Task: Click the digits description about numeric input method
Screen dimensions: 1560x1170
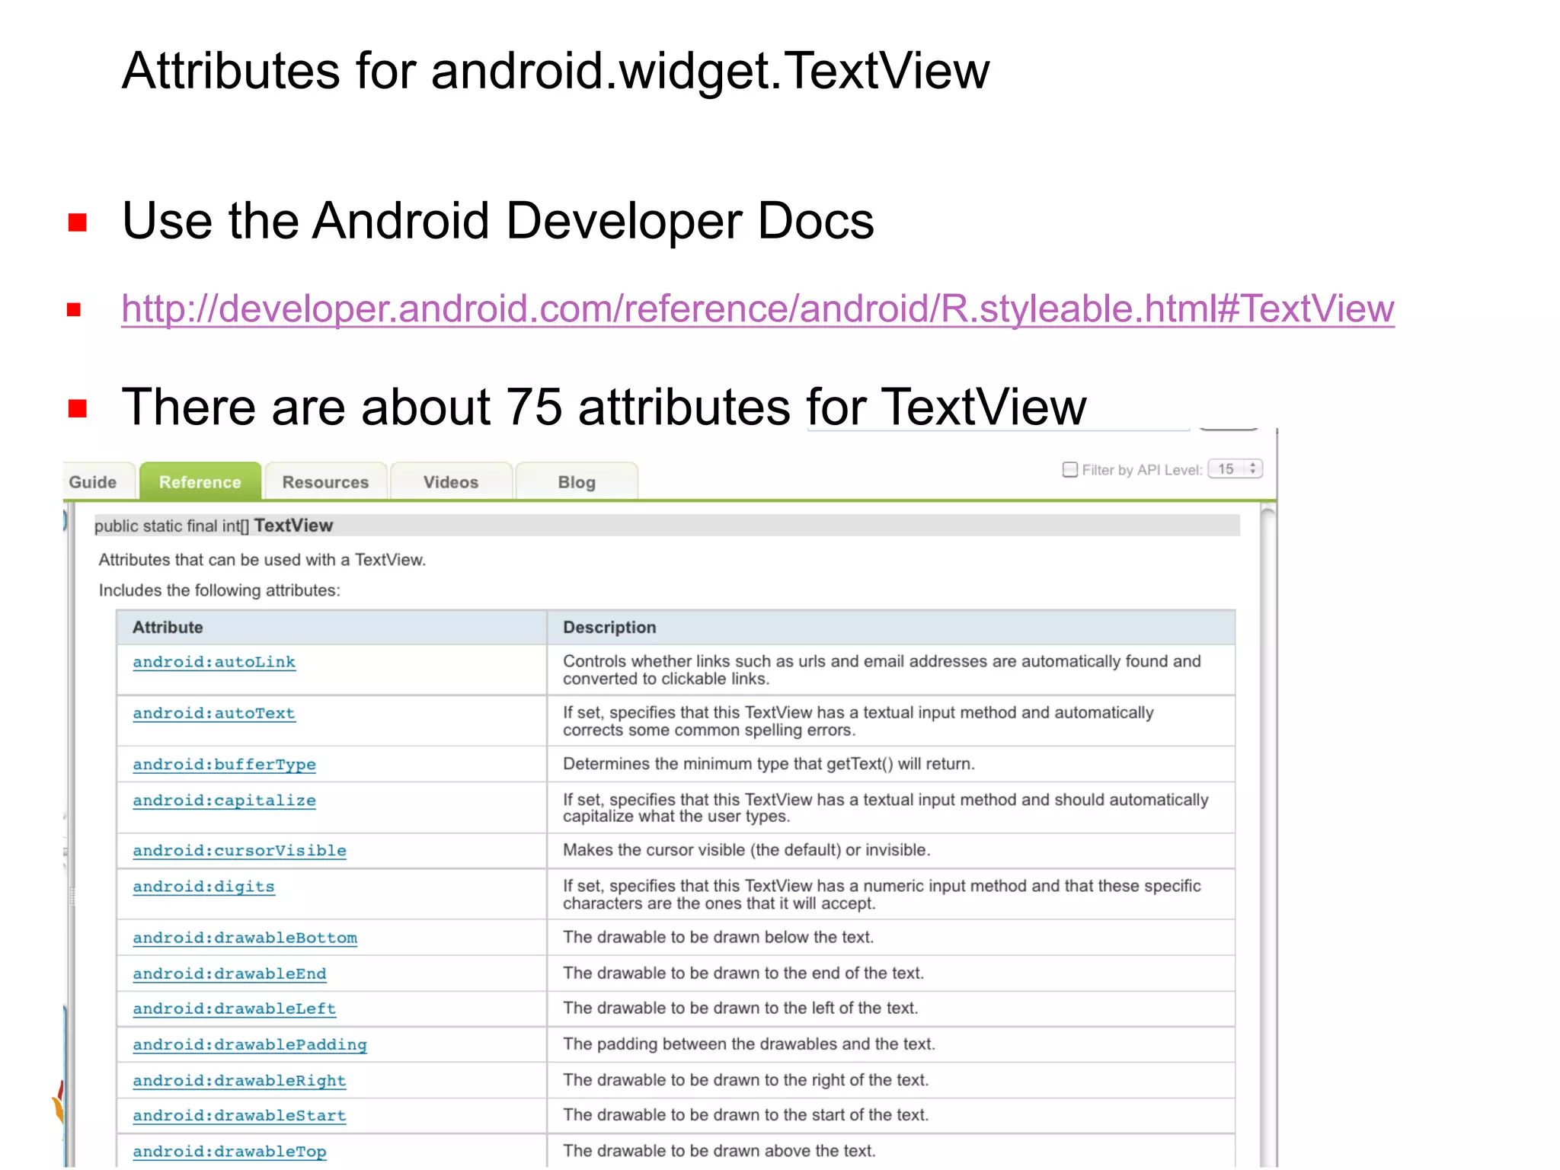Action: (882, 894)
